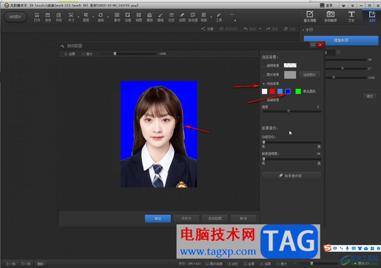Click the 前景橡皮擦 button
Image resolution: width=381 pixels, height=268 pixels.
click(291, 176)
